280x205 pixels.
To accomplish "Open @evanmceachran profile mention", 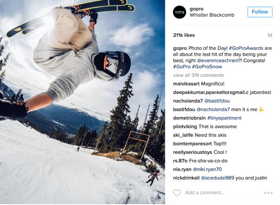I will coord(217,60).
